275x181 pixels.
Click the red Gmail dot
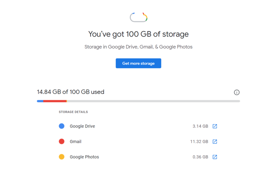pos(62,142)
